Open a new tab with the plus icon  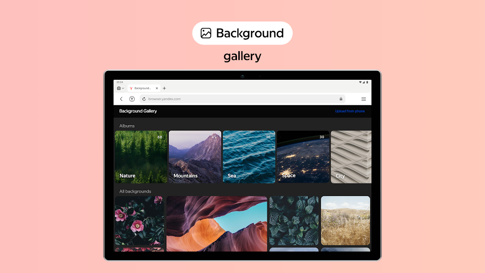(164, 88)
